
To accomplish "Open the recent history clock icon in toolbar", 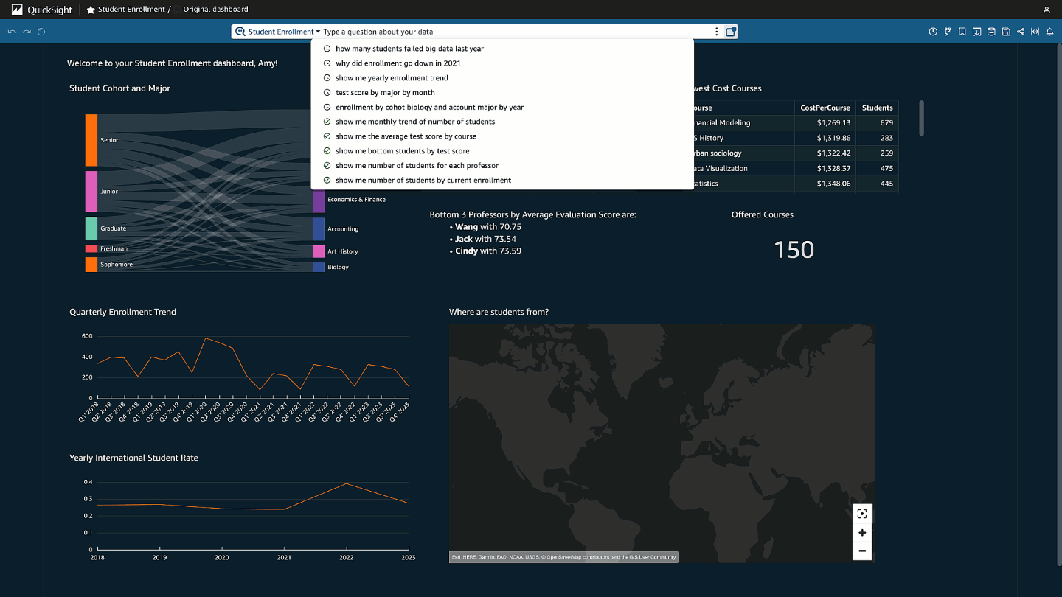I will (933, 32).
